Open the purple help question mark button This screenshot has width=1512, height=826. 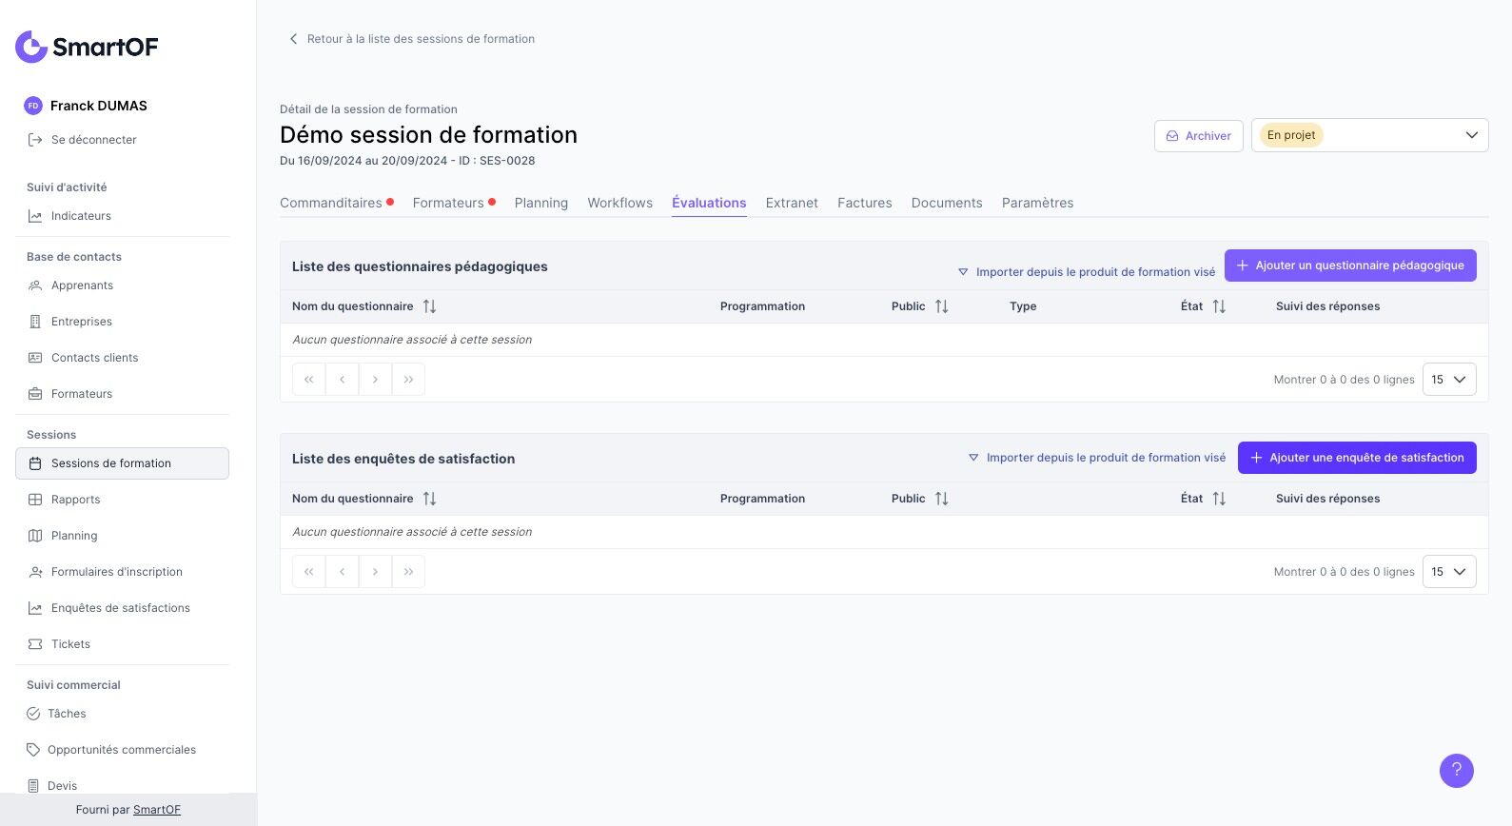[x=1456, y=770]
